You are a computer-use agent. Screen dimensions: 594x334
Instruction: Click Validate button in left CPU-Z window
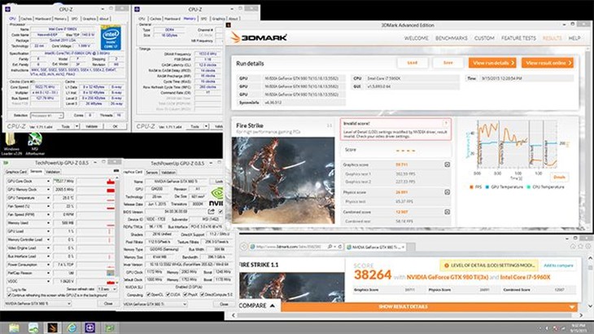click(91, 126)
